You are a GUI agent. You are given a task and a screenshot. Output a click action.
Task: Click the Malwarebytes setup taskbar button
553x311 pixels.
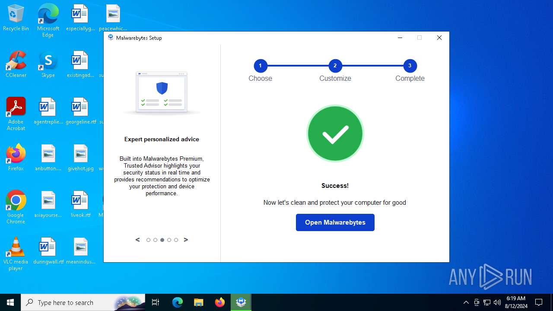(x=241, y=302)
